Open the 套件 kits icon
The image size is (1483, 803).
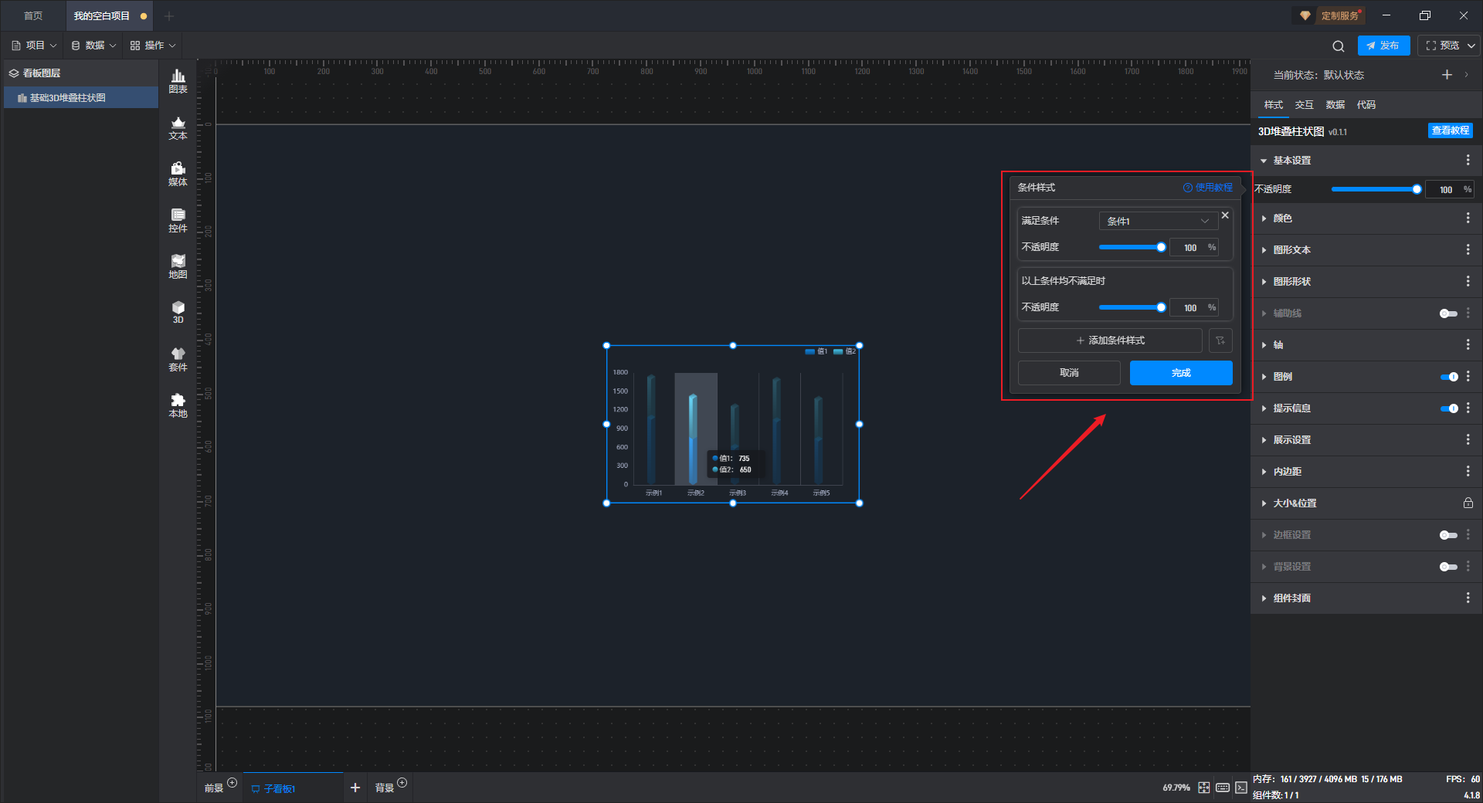click(178, 359)
